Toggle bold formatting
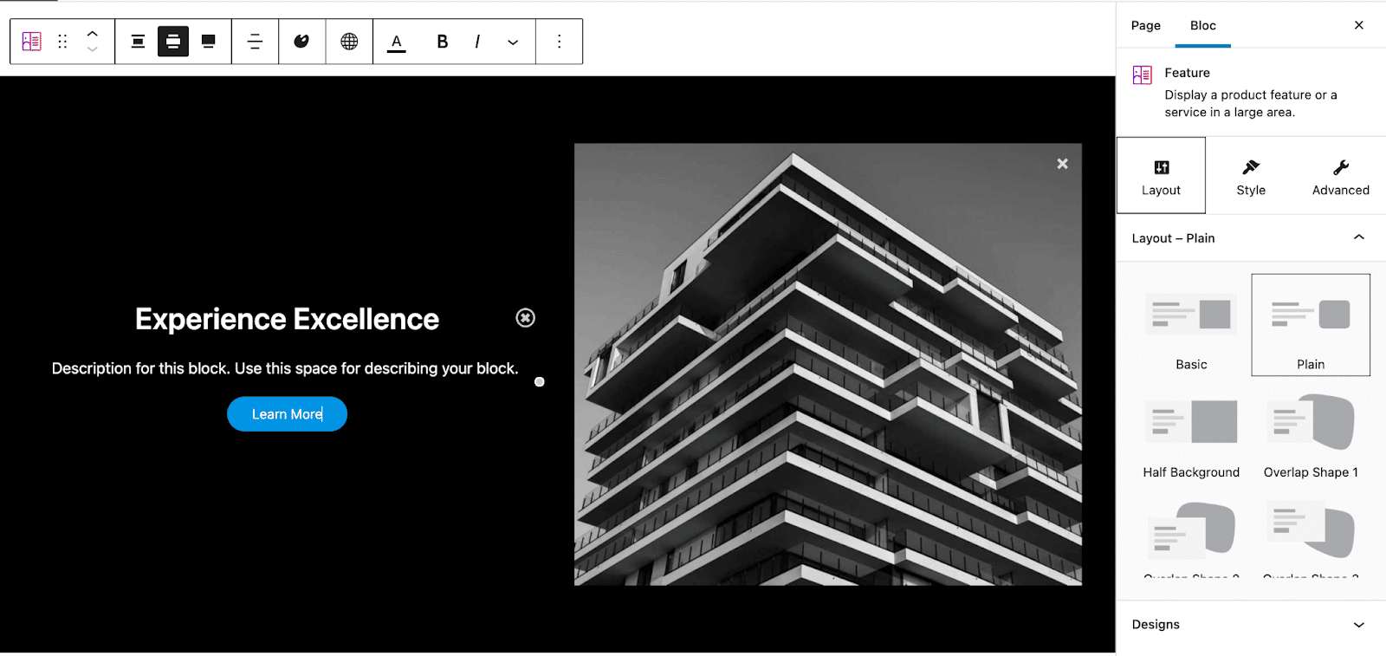 click(x=442, y=42)
